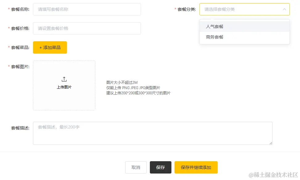Click the 套餐图片 label
The image size is (300, 180).
pos(20,67)
